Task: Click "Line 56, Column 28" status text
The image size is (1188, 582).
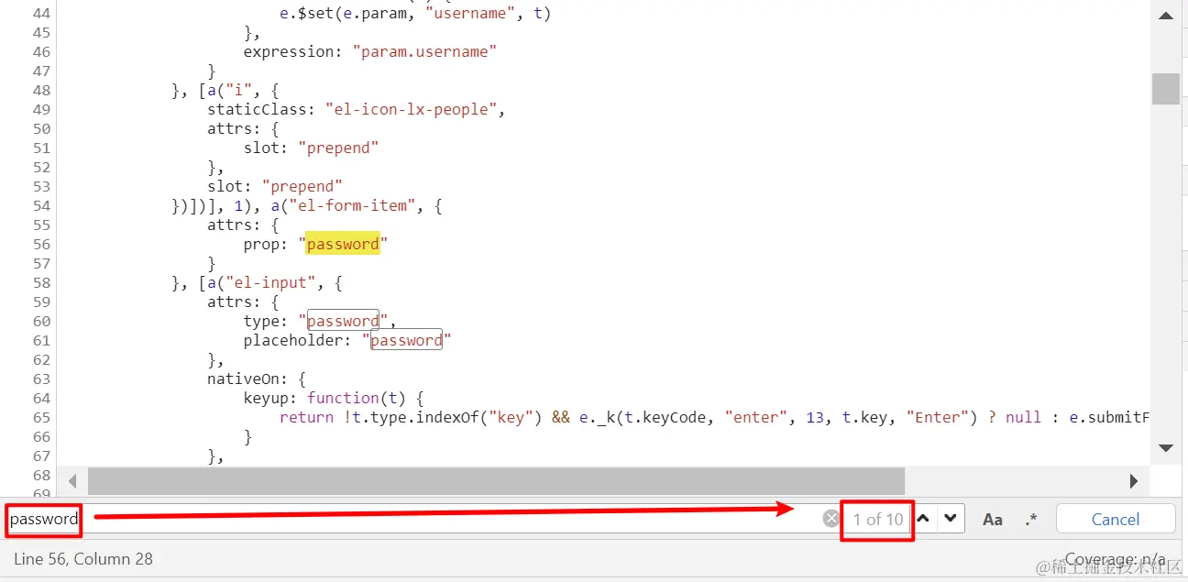Action: tap(83, 558)
